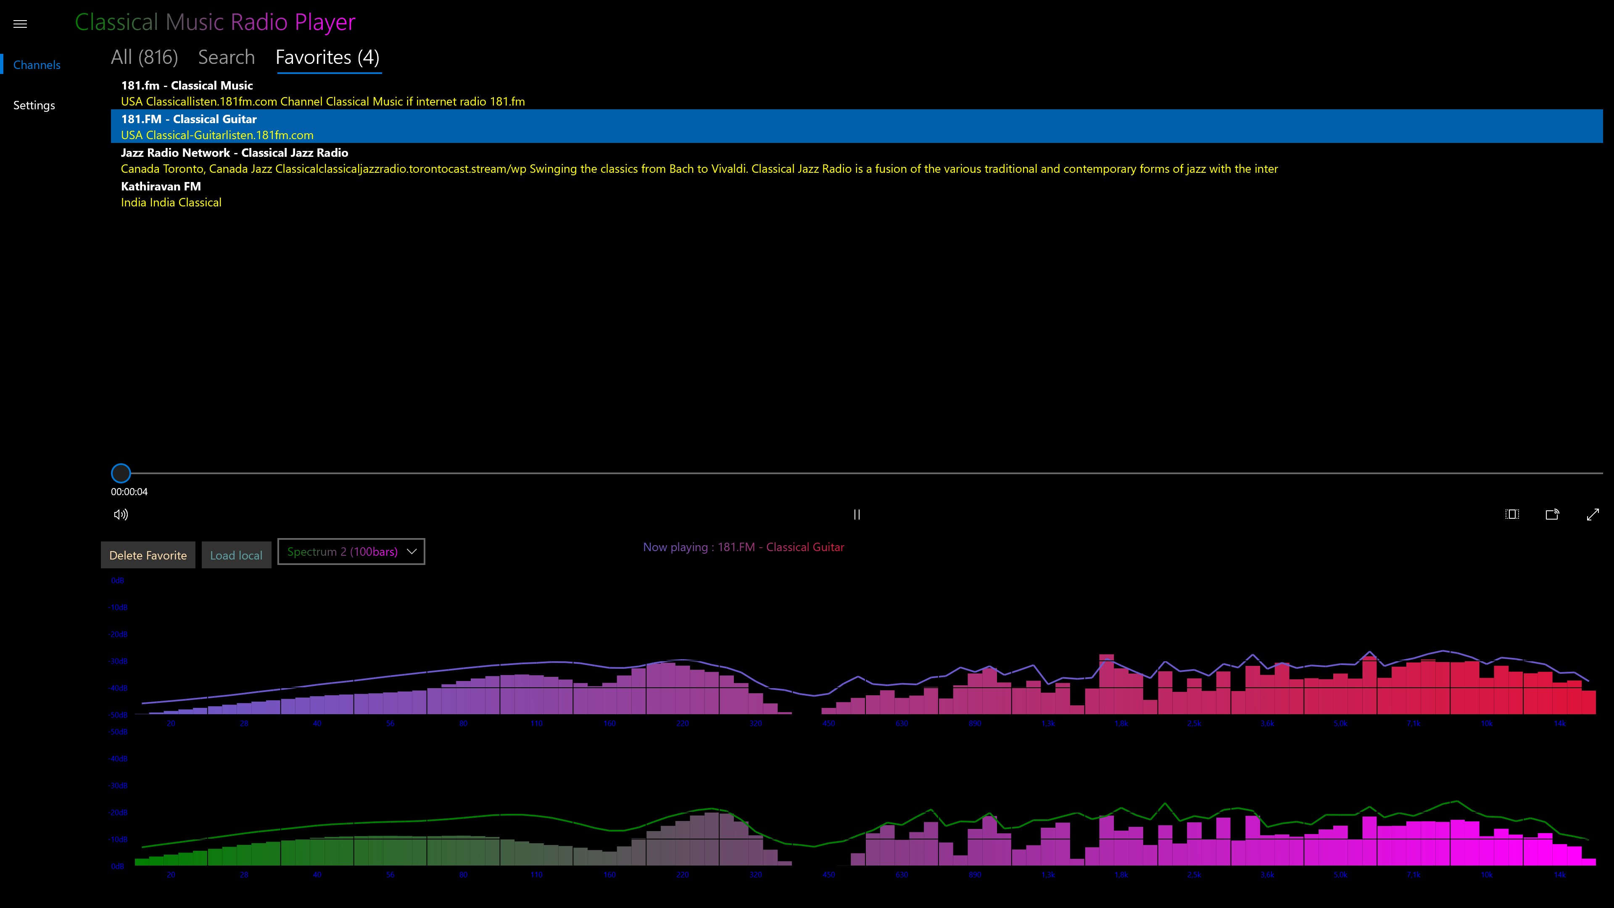Click the Spectrum dropdown chevron arrow

[x=411, y=552]
